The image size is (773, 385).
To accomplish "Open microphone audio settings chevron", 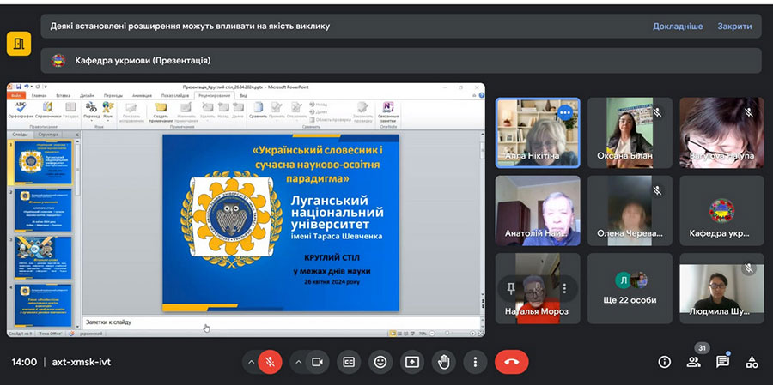I will [252, 362].
